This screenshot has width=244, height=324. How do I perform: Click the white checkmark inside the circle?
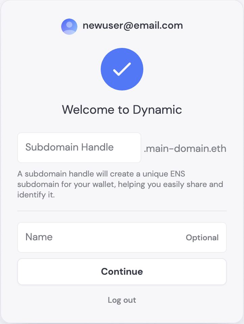pyautogui.click(x=122, y=69)
